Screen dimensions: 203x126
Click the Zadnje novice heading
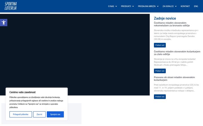[165, 18]
